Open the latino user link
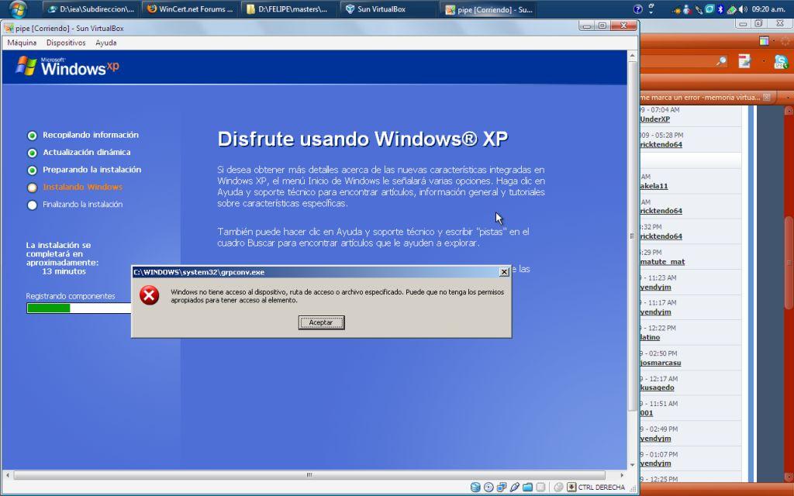Screen dimensions: 794x496 (651, 337)
